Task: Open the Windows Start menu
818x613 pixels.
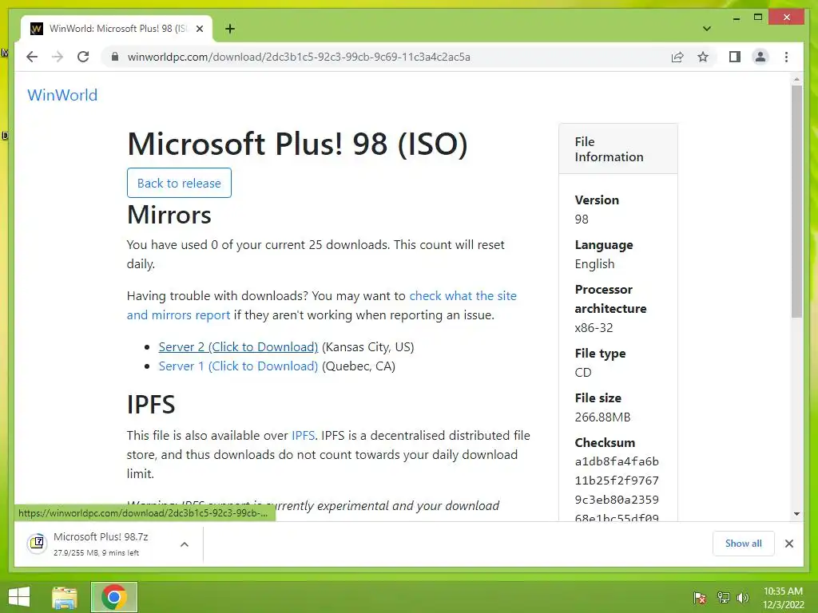Action: 19,597
